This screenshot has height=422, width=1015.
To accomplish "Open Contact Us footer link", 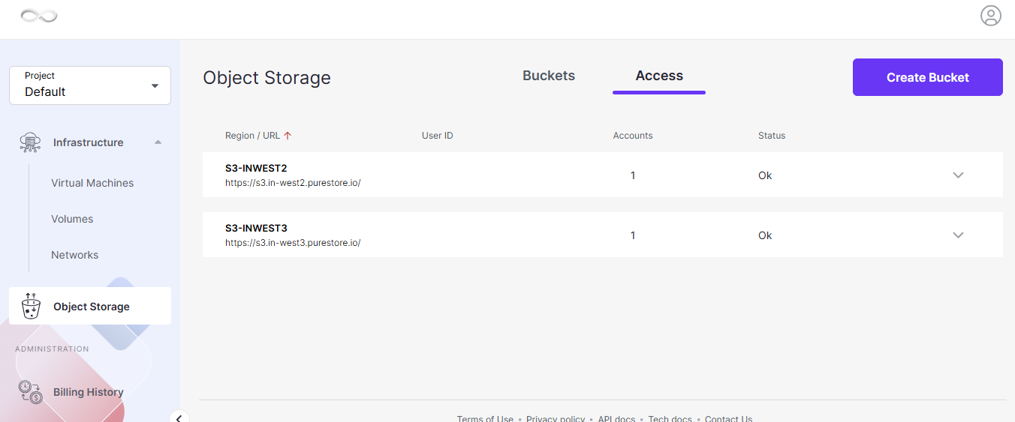I will point(728,418).
